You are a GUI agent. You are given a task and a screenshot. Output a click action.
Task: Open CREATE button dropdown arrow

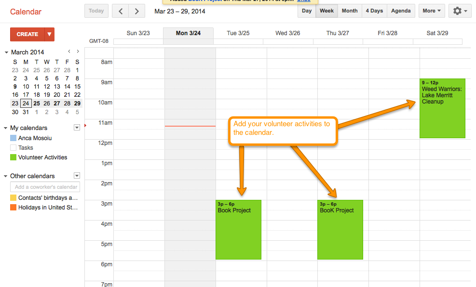(x=50, y=34)
